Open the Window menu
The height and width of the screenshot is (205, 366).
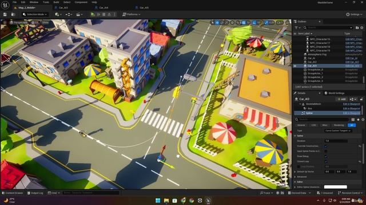34,2
